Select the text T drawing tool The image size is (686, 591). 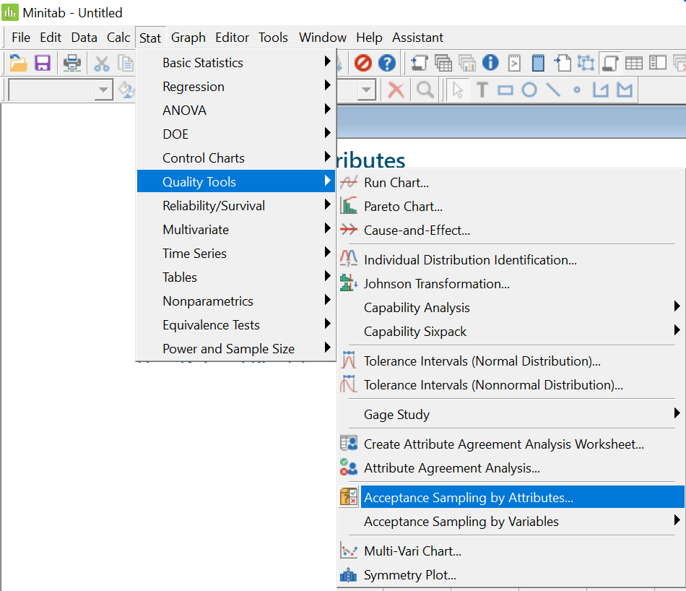(482, 90)
